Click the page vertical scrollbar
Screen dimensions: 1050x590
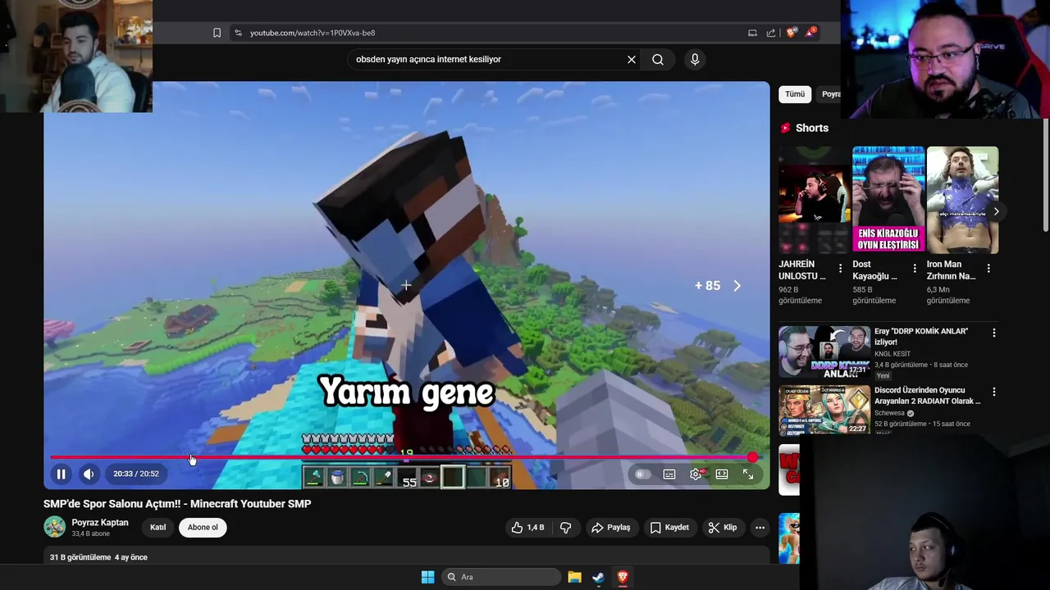tap(1045, 175)
